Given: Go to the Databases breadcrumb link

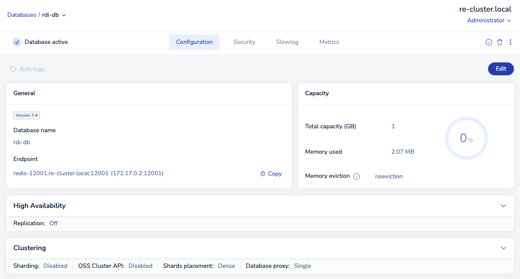Looking at the screenshot, I should pos(22,15).
